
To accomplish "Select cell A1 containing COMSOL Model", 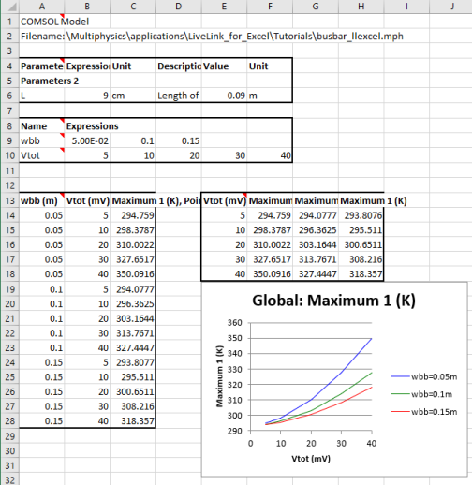I will 41,22.
